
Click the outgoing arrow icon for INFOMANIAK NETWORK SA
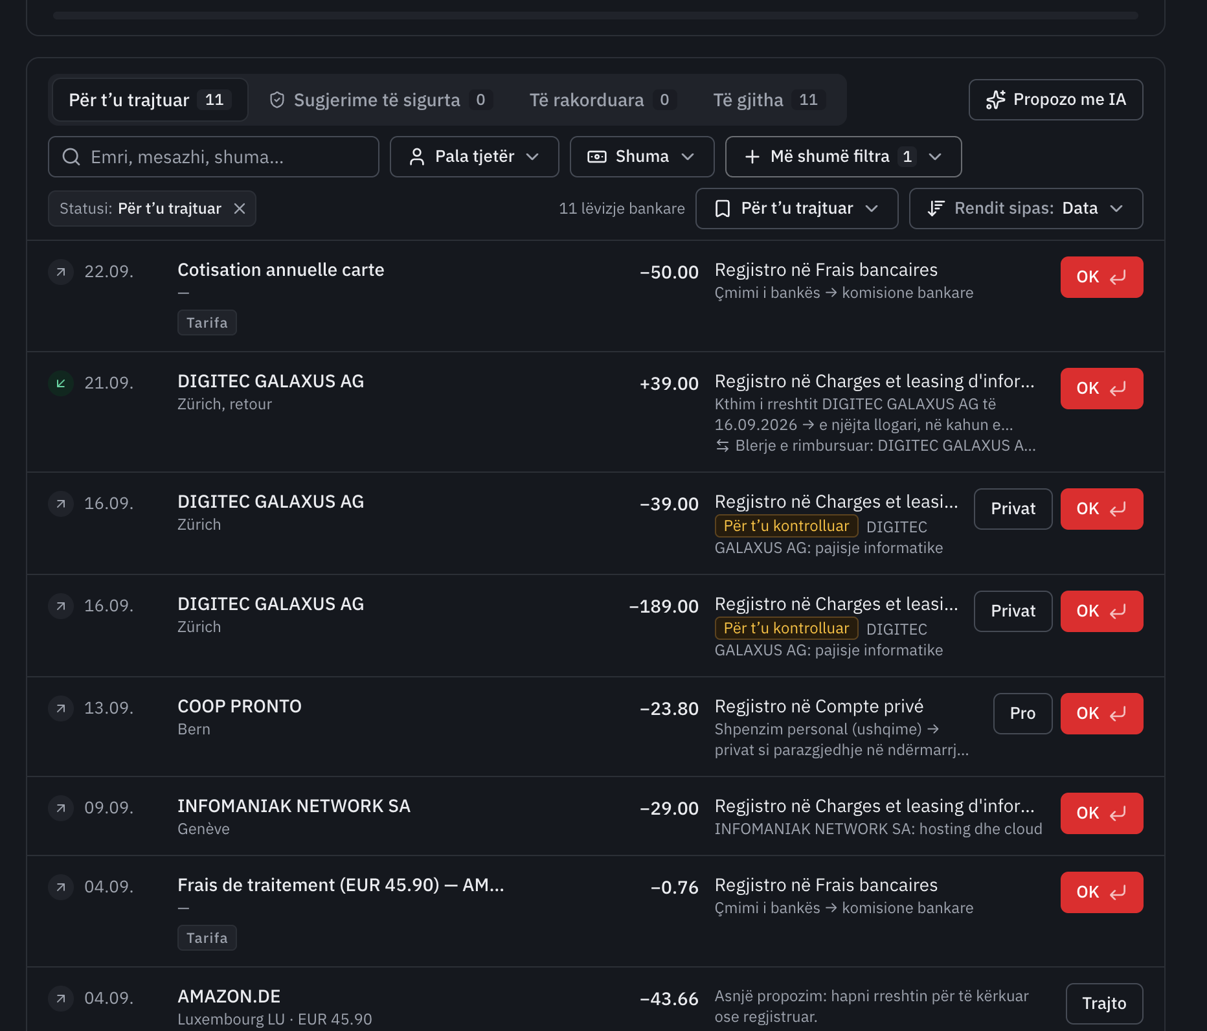coord(61,808)
